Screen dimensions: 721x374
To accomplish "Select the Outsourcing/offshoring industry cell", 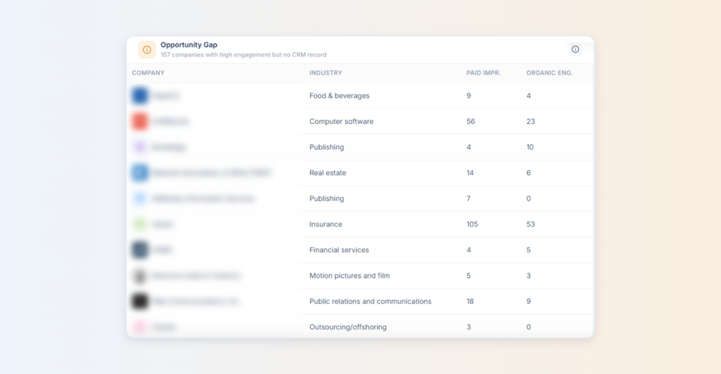I will click(348, 327).
